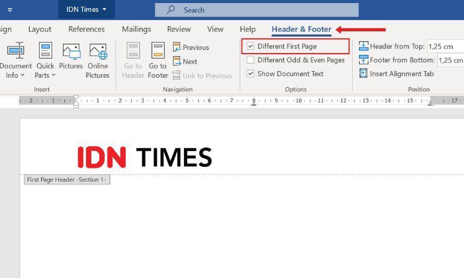Open the View tab
This screenshot has height=278, width=464.
coord(215,29)
